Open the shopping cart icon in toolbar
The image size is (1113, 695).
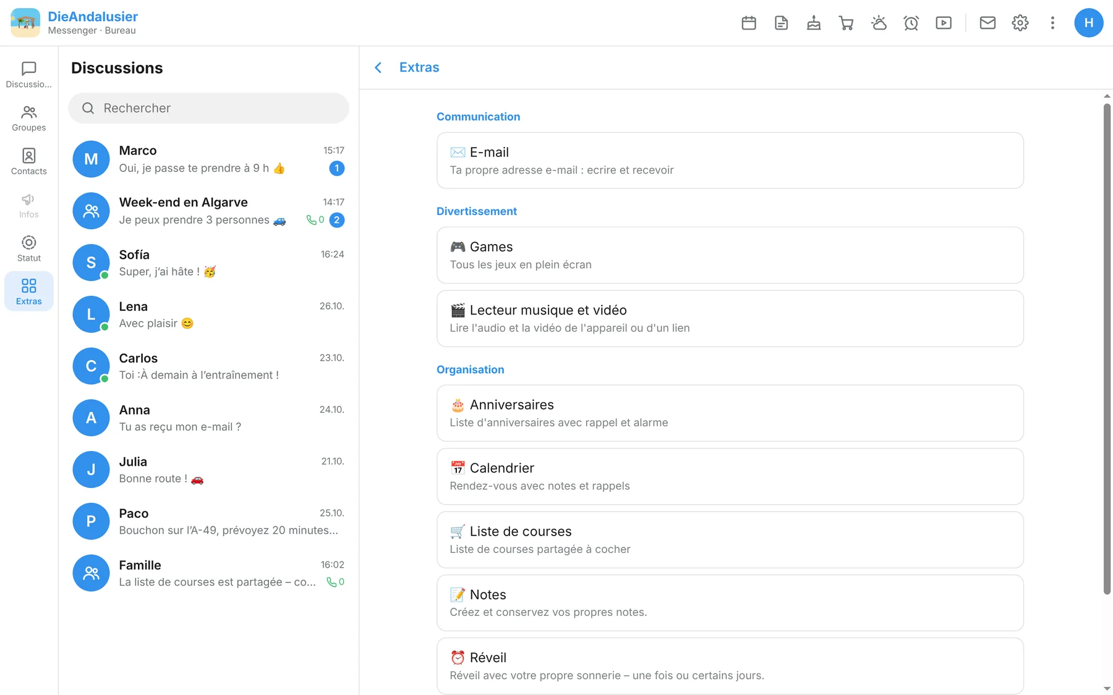(846, 23)
